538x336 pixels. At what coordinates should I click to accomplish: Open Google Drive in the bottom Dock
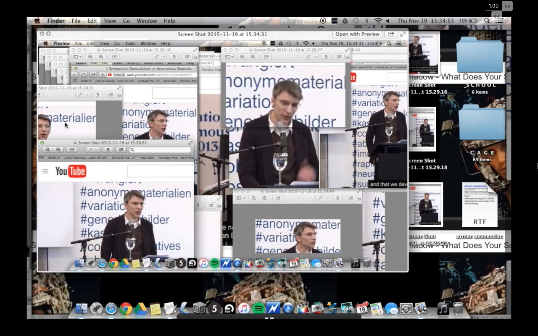[x=140, y=309]
